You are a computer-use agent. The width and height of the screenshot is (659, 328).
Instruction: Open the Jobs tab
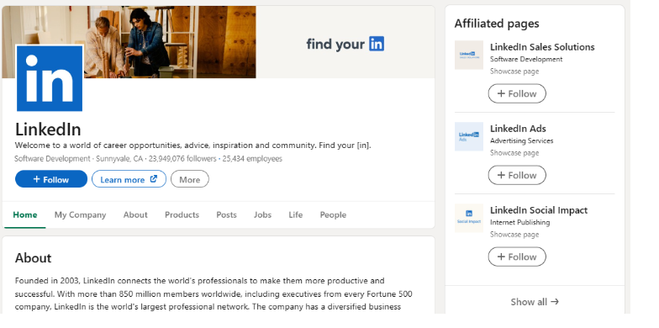(x=262, y=215)
